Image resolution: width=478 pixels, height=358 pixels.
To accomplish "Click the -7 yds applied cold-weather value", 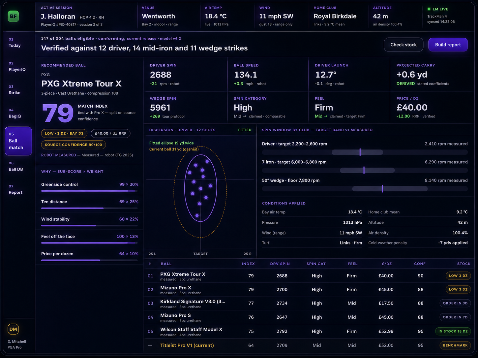I will point(453,243).
